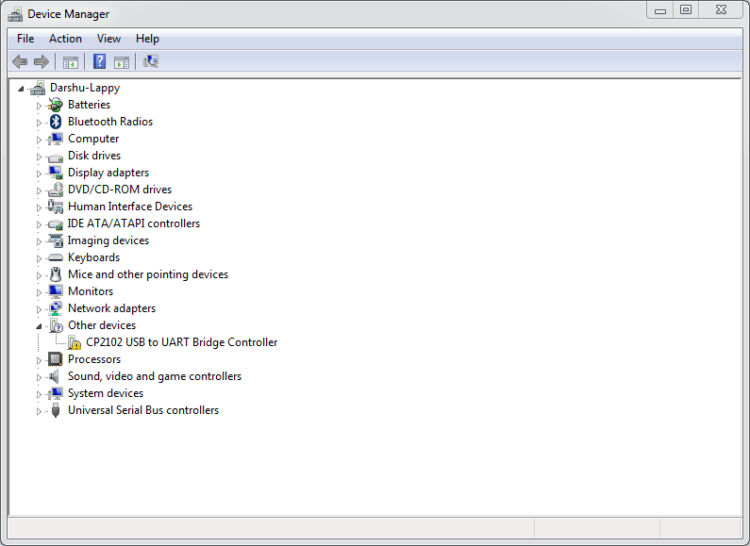Click the Disk drives icon
This screenshot has width=750, height=546.
tap(56, 157)
